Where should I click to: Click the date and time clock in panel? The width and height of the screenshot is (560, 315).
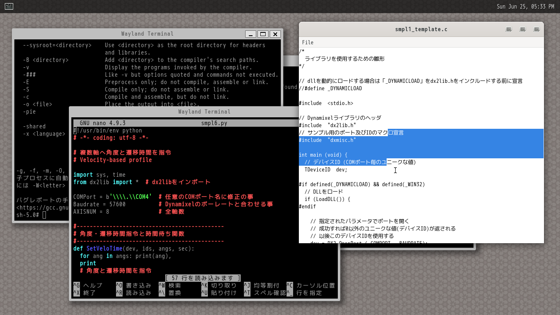point(525,6)
